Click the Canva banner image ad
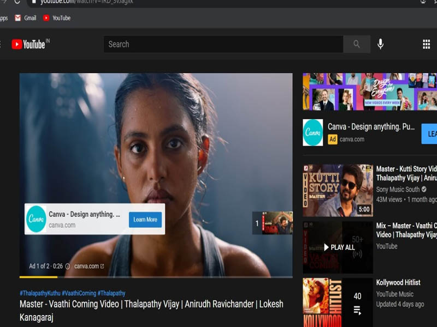 (370, 92)
